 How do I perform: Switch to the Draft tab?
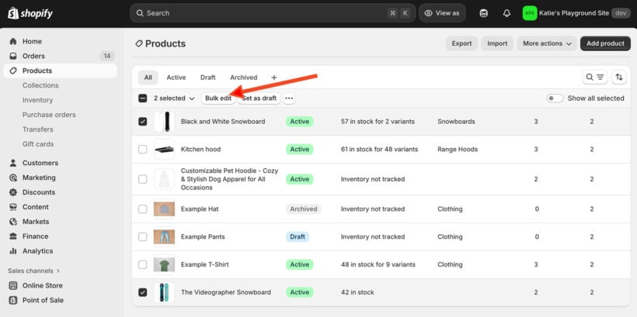pos(207,78)
